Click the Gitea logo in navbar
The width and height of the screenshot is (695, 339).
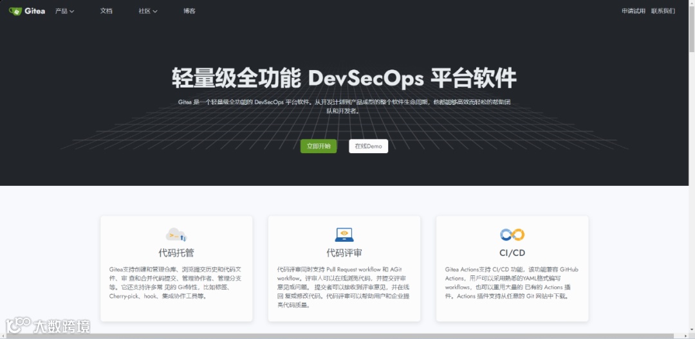tap(27, 11)
